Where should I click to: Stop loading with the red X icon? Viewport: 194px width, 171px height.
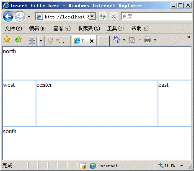[x=114, y=16]
